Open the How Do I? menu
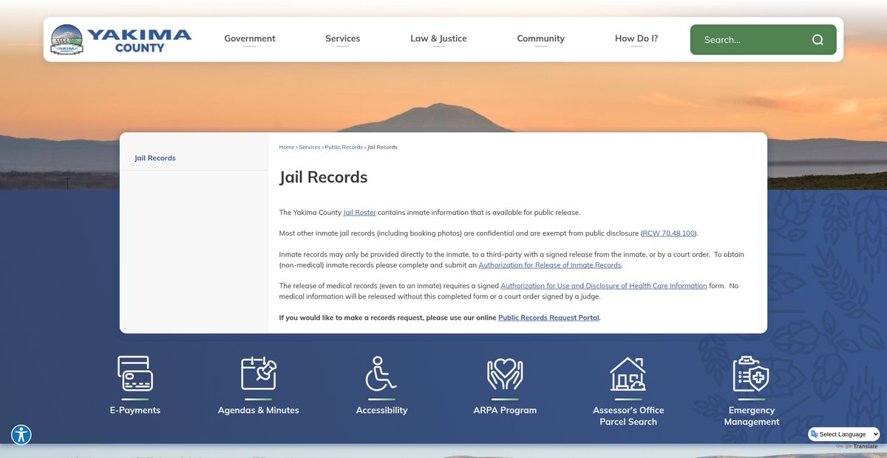The width and height of the screenshot is (887, 458). click(x=636, y=39)
